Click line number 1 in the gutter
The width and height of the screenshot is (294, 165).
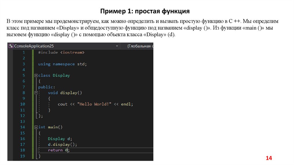click(x=24, y=52)
